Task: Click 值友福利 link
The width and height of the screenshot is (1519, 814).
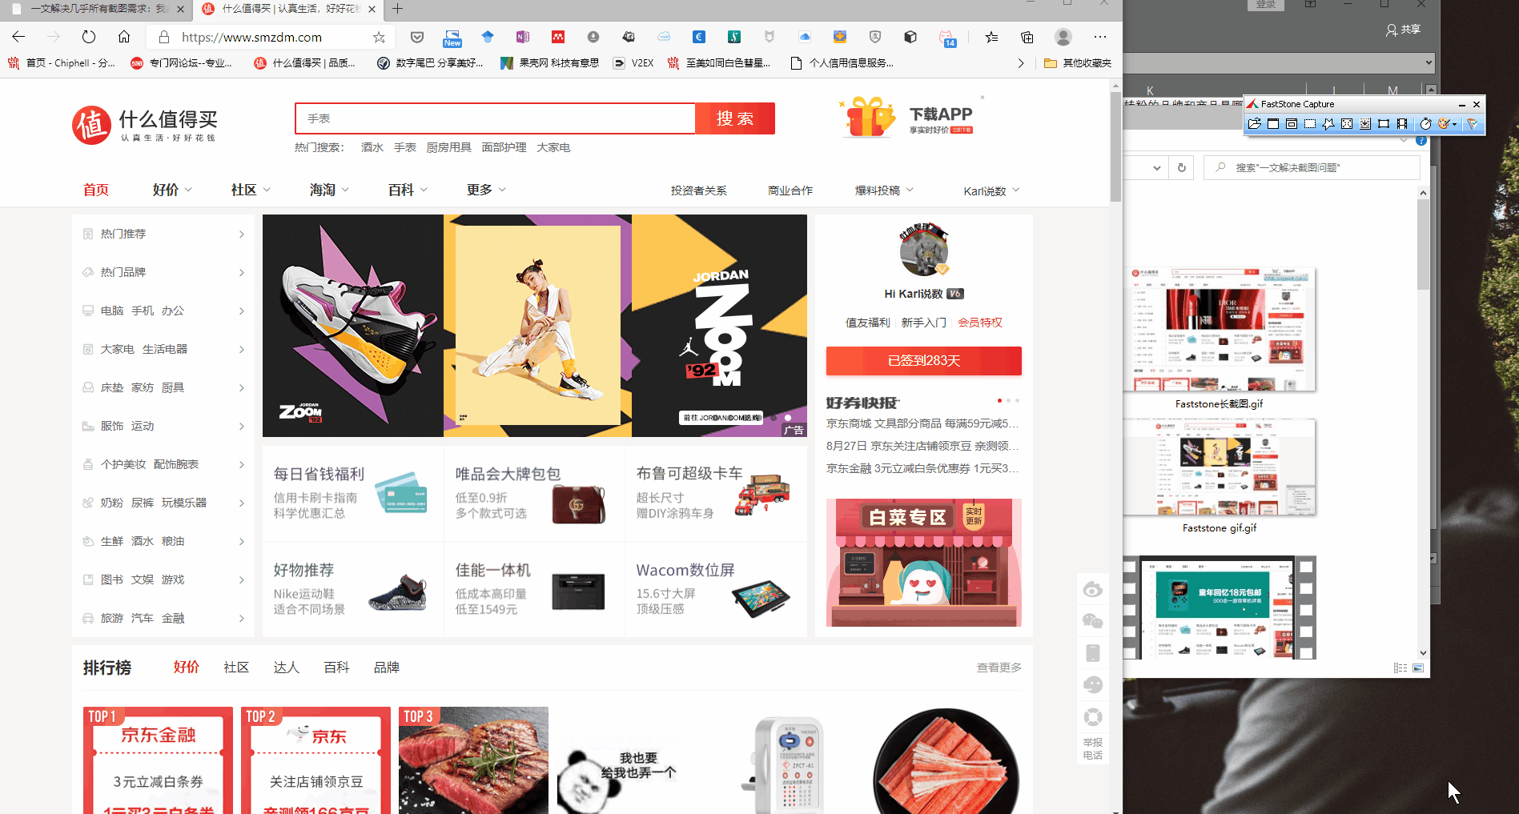Action: [868, 323]
